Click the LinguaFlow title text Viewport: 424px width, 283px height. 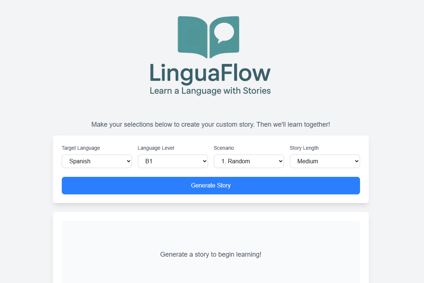click(x=210, y=73)
